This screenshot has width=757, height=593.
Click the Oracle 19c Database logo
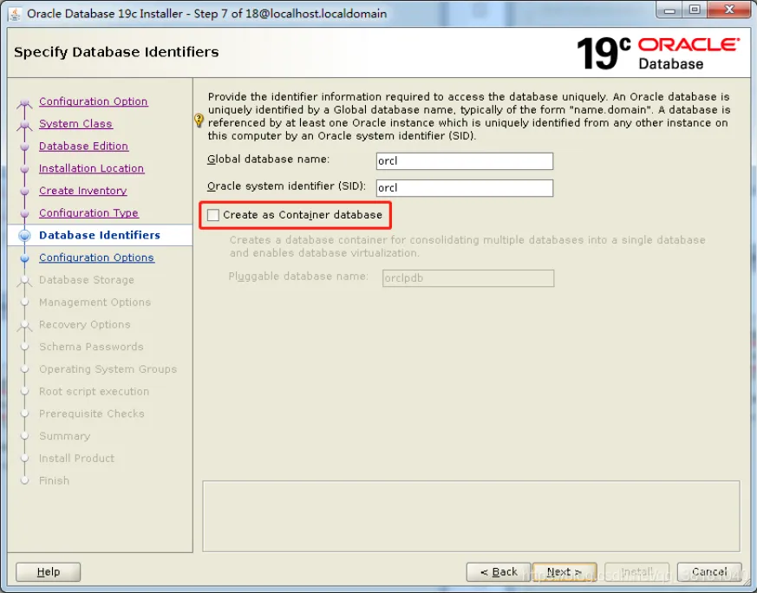(657, 53)
